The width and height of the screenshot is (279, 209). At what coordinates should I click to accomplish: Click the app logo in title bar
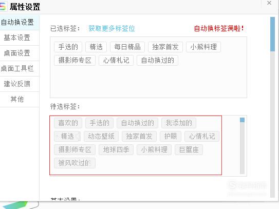click(3, 7)
